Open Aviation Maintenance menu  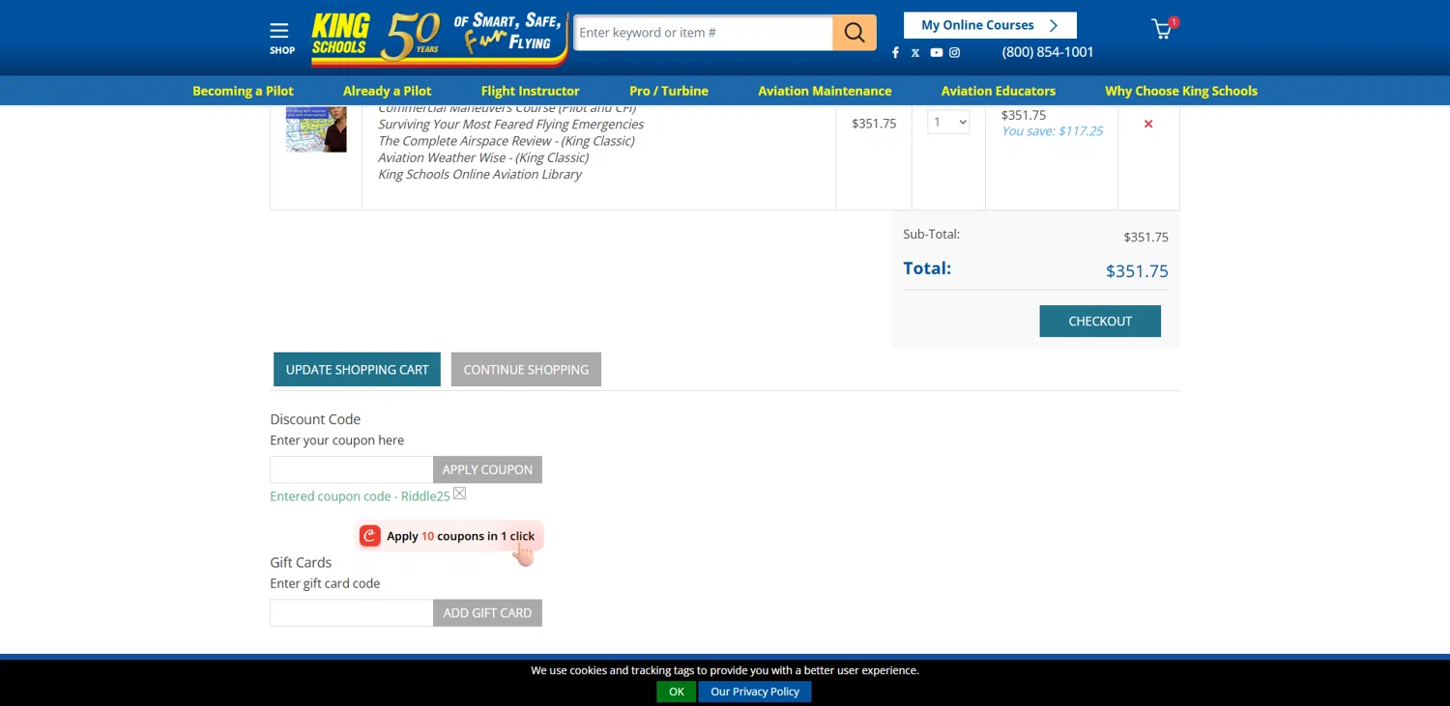pyautogui.click(x=825, y=91)
